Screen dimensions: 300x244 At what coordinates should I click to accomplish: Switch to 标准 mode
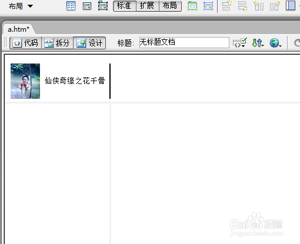[125, 6]
